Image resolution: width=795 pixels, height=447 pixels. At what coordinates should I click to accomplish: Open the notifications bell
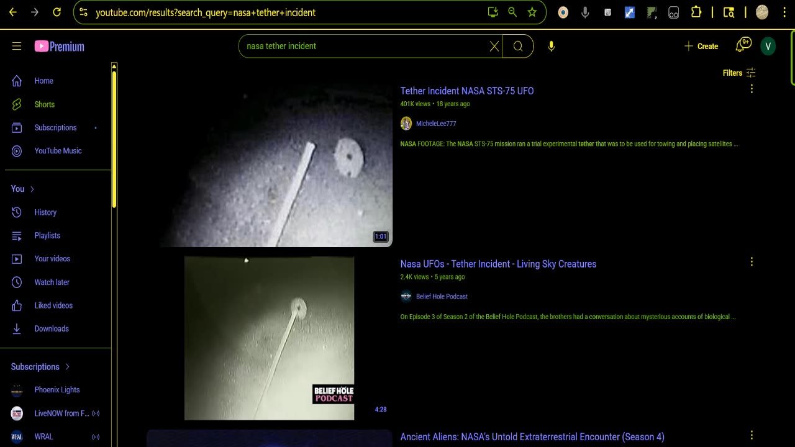[743, 45]
